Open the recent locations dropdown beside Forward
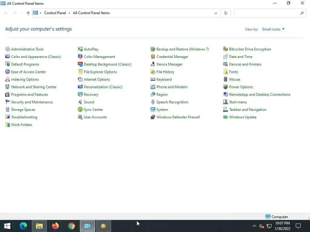The height and width of the screenshot is (232, 310). coord(22,13)
